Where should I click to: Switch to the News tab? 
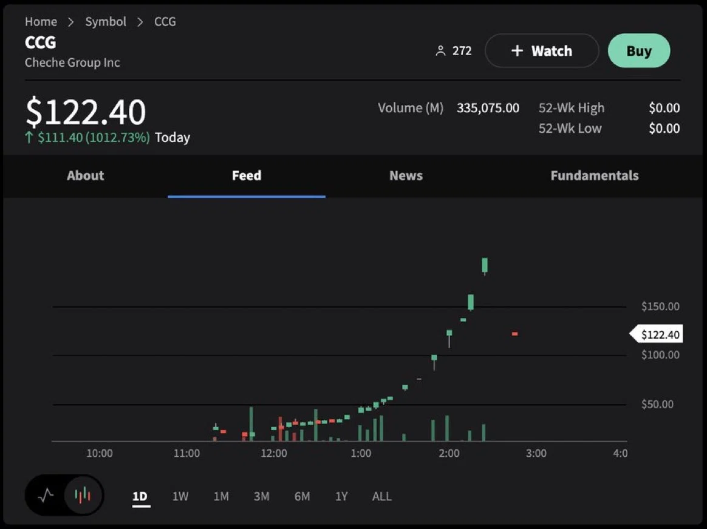[406, 175]
